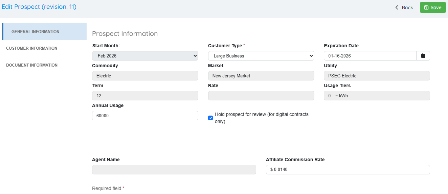Select the Commodity field showing Electric
Image resolution: width=448 pixels, height=194 pixels.
pos(145,76)
